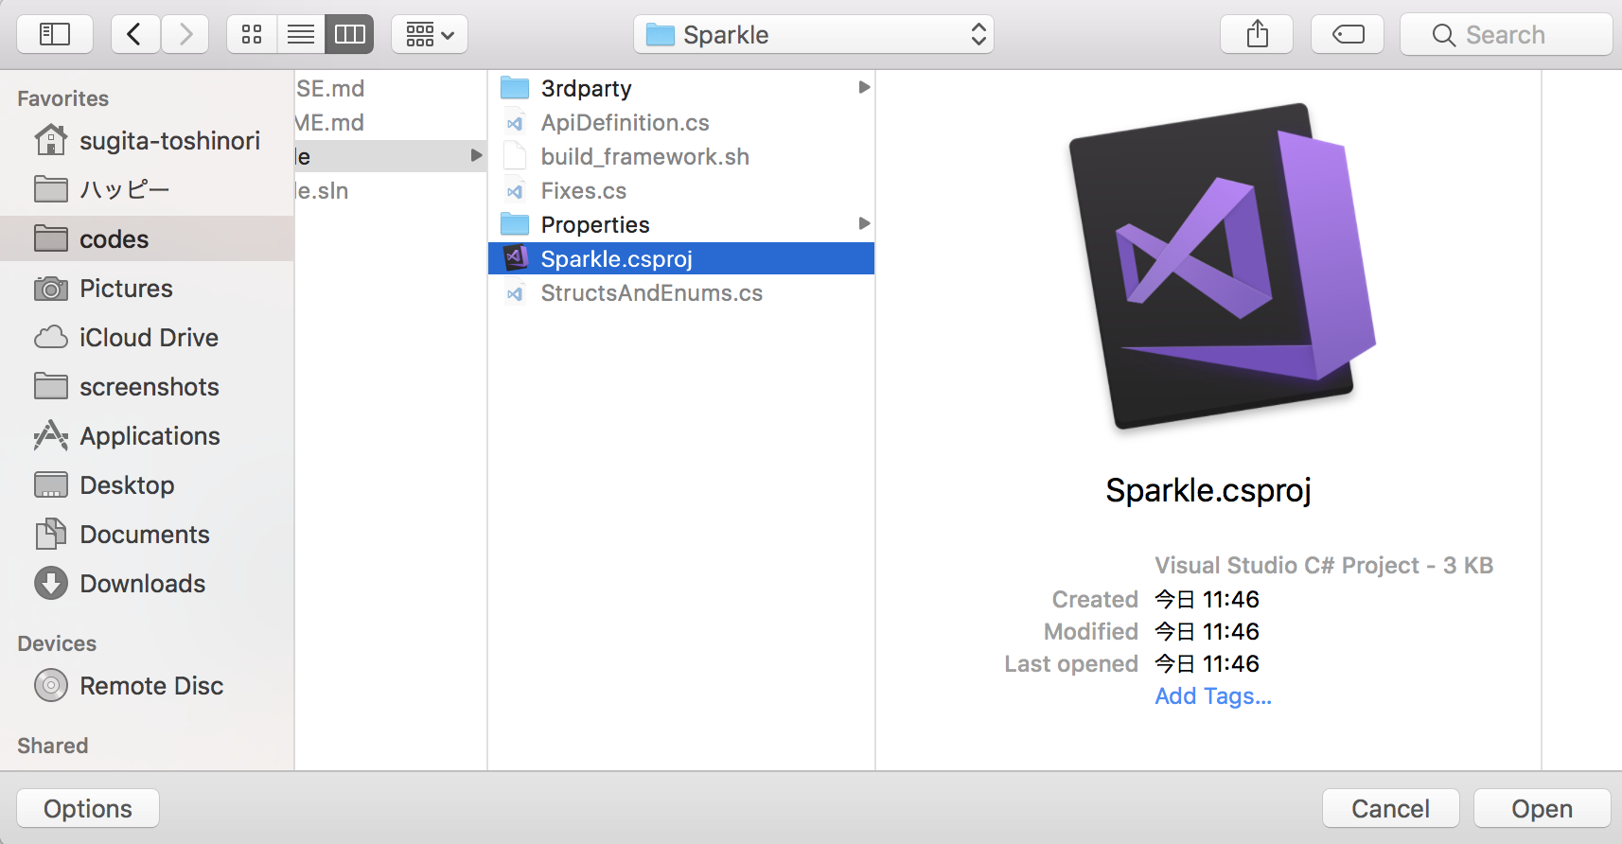Go back to previous folder
Image resolution: width=1622 pixels, height=844 pixels.
(x=135, y=35)
